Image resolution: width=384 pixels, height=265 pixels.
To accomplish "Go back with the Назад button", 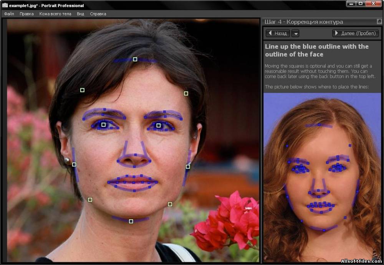I will [x=278, y=33].
